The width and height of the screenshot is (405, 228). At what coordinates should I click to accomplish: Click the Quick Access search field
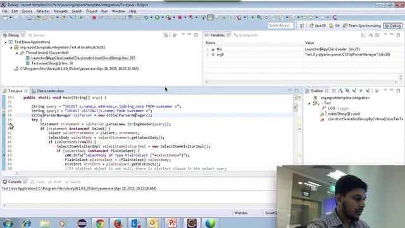pyautogui.click(x=280, y=25)
